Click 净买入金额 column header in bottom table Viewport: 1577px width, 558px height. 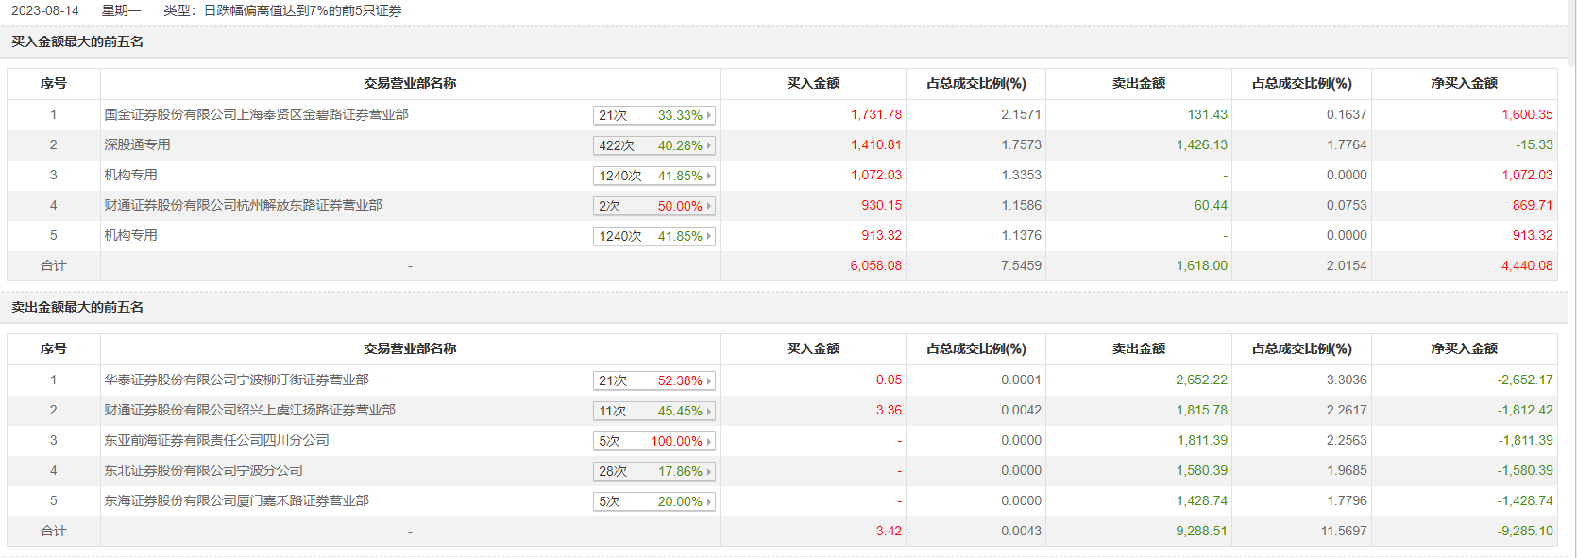(1464, 348)
